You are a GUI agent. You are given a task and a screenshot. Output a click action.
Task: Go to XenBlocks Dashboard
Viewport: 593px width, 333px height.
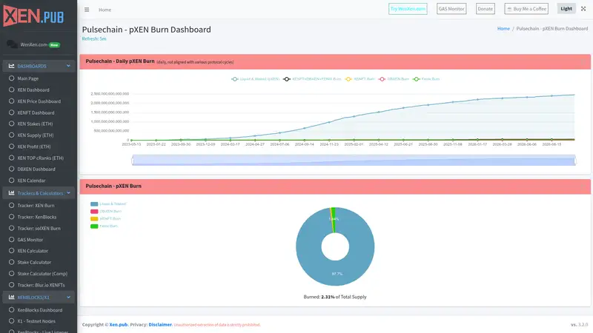click(39, 310)
